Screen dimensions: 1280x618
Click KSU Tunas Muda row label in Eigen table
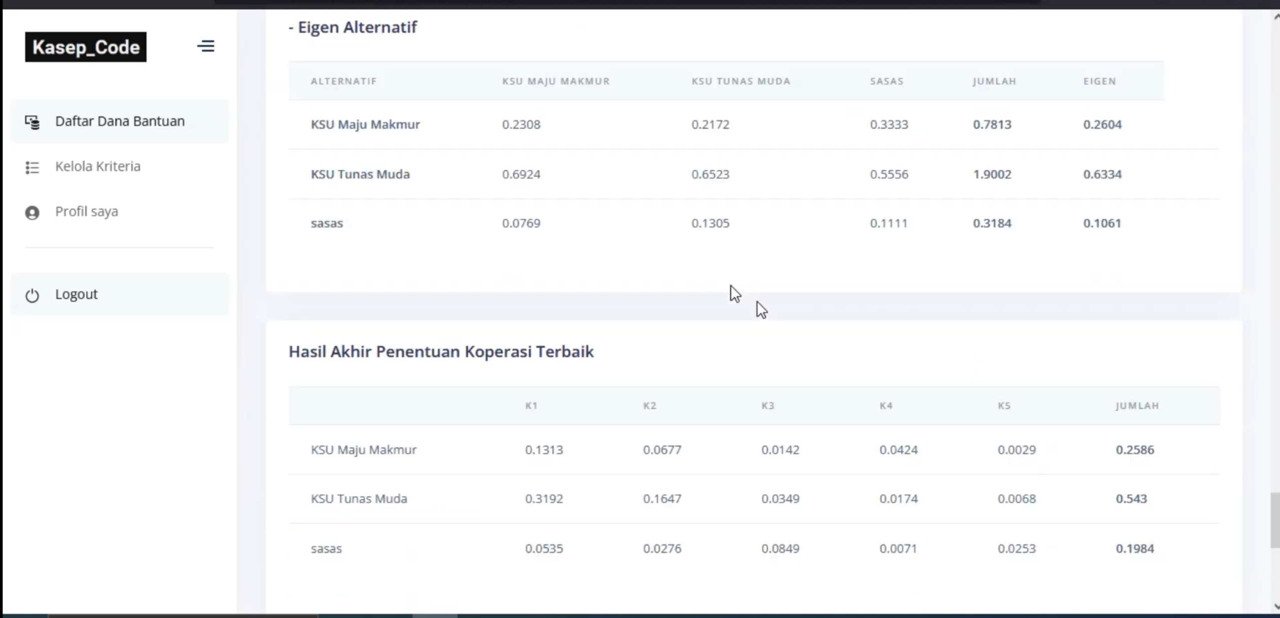coord(360,174)
